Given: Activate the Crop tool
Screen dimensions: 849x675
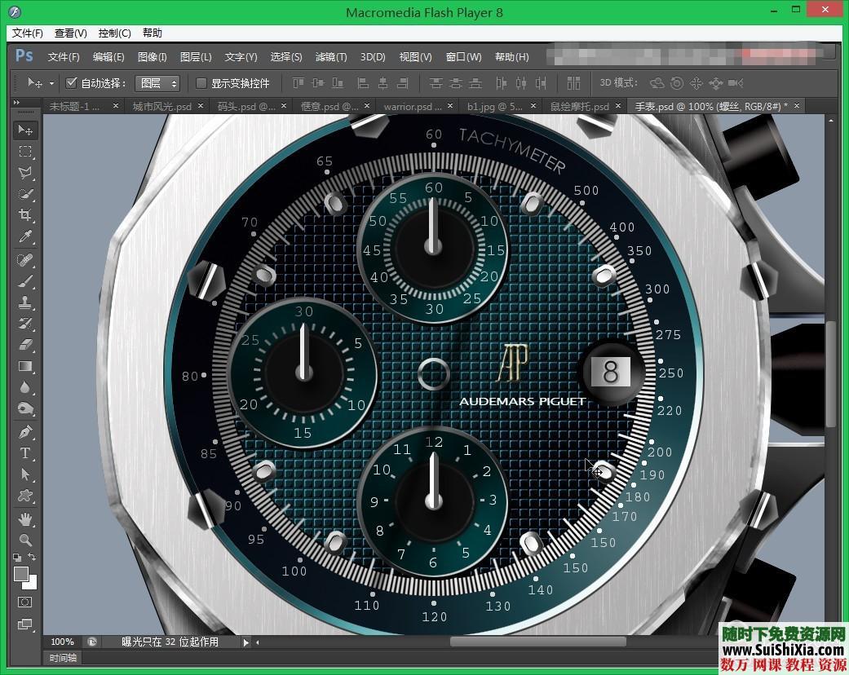Looking at the screenshot, I should 25,215.
